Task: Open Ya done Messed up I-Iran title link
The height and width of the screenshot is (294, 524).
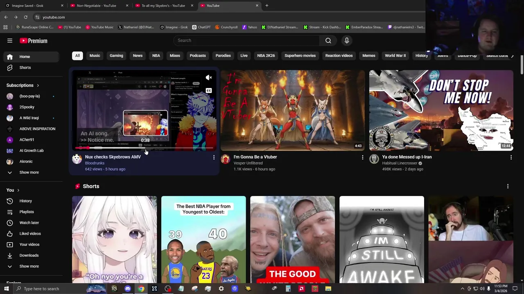Action: [407, 157]
